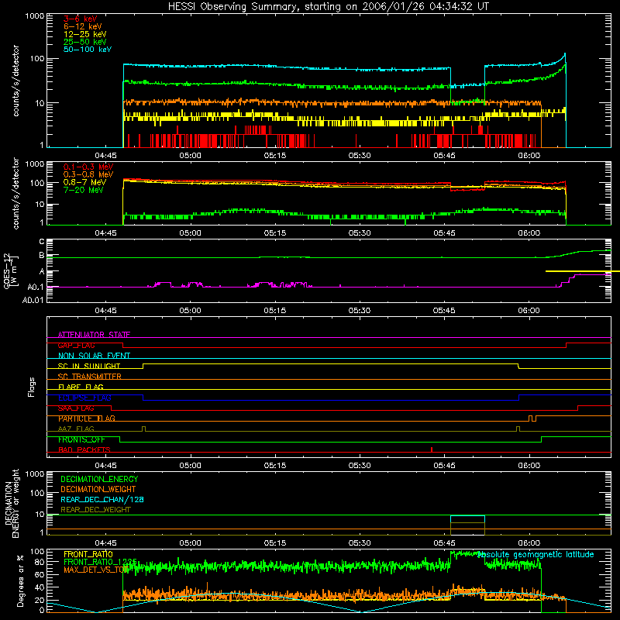Select the 7-20 MeV legend label
The width and height of the screenshot is (620, 620).
83,190
